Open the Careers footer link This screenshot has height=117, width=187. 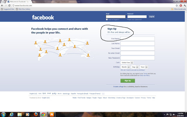[x=137, y=98]
